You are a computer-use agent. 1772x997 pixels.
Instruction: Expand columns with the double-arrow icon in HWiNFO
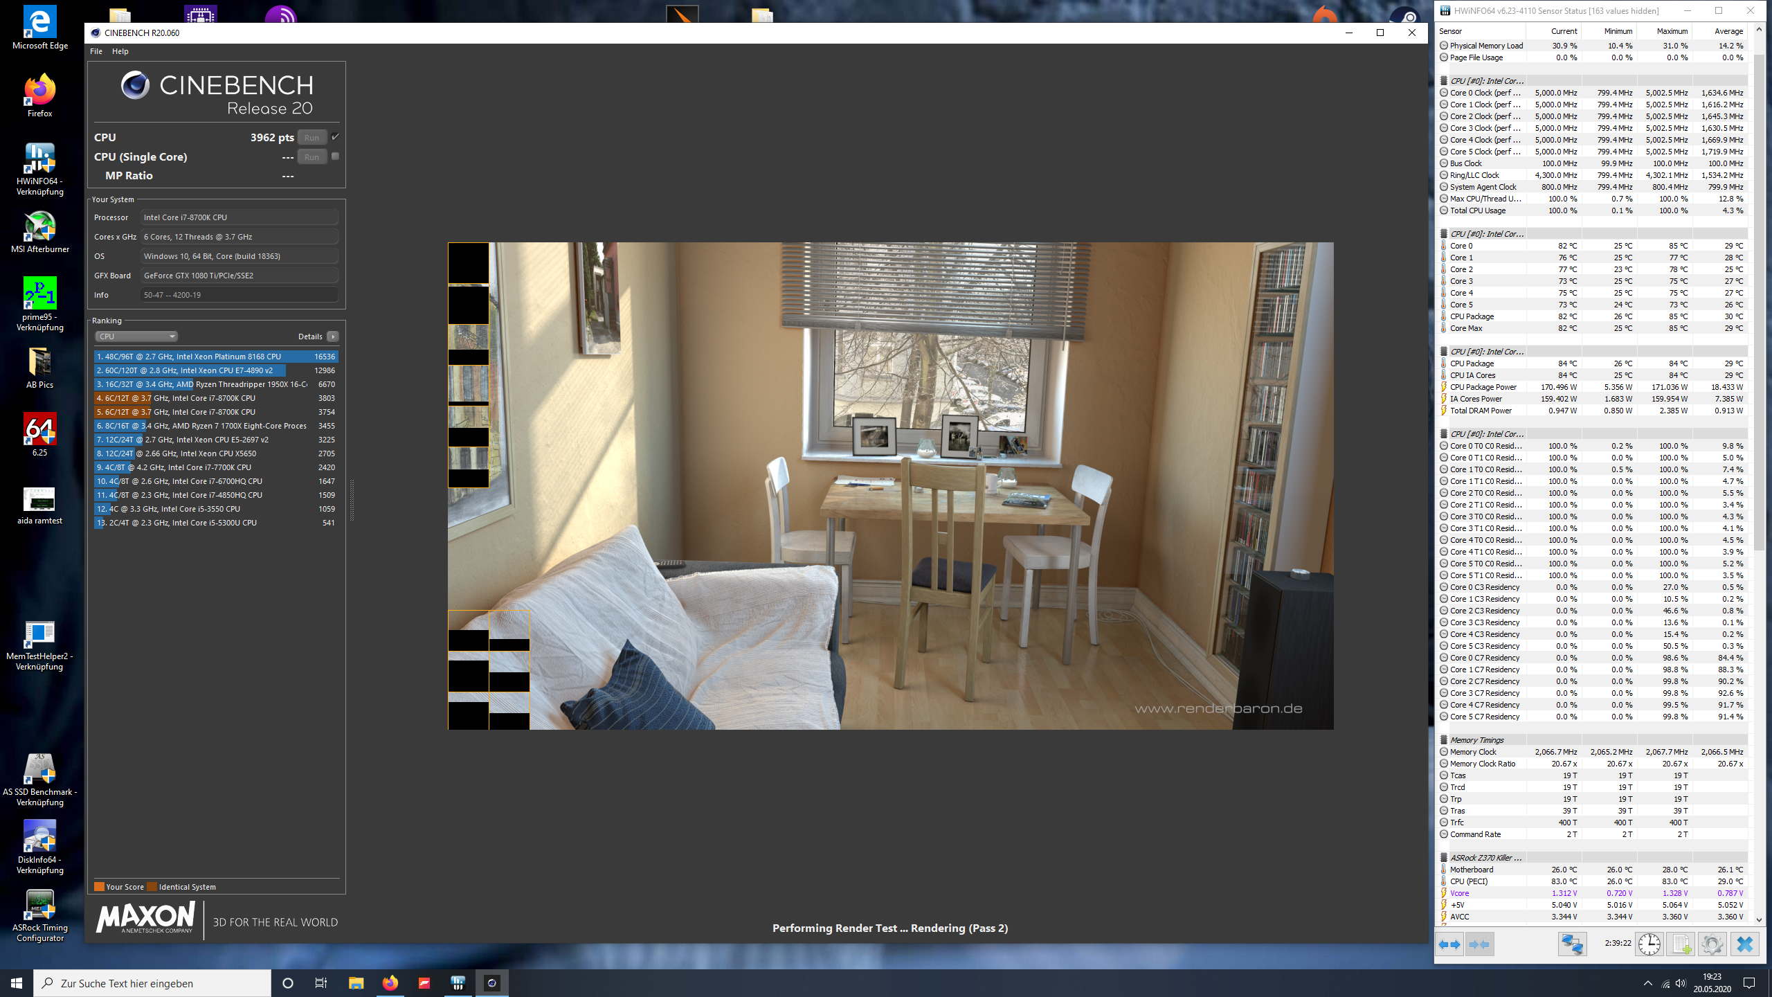tap(1448, 943)
